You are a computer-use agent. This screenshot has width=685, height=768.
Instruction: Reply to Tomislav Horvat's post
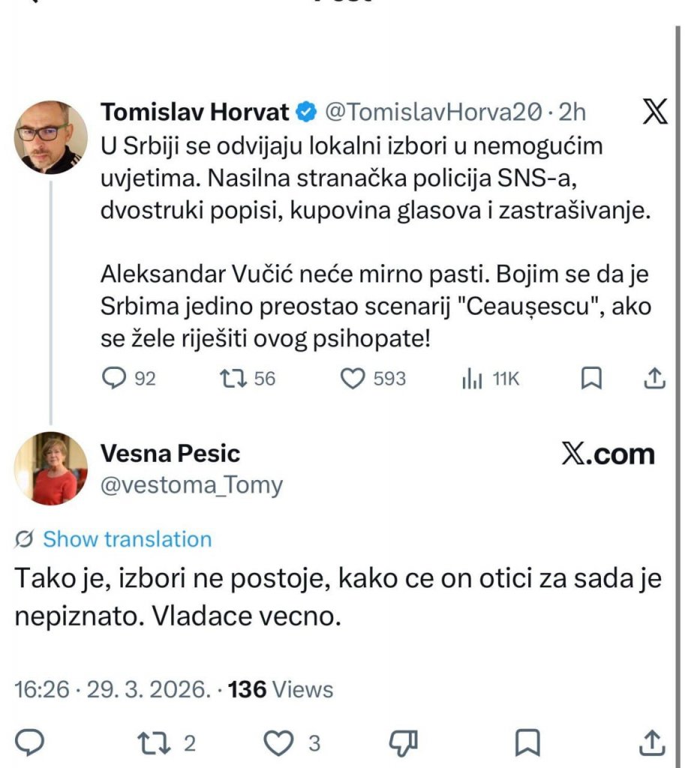click(114, 379)
